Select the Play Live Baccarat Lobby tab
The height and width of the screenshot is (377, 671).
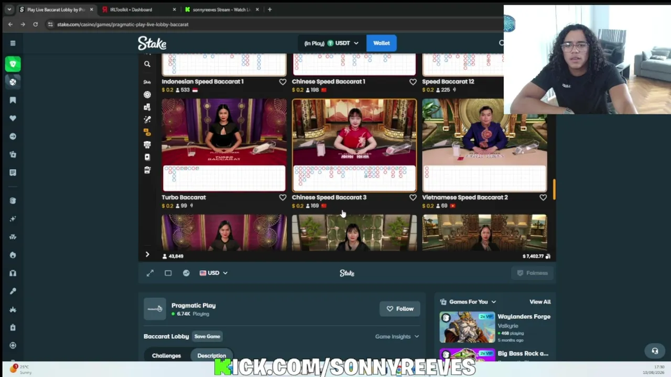tap(56, 9)
